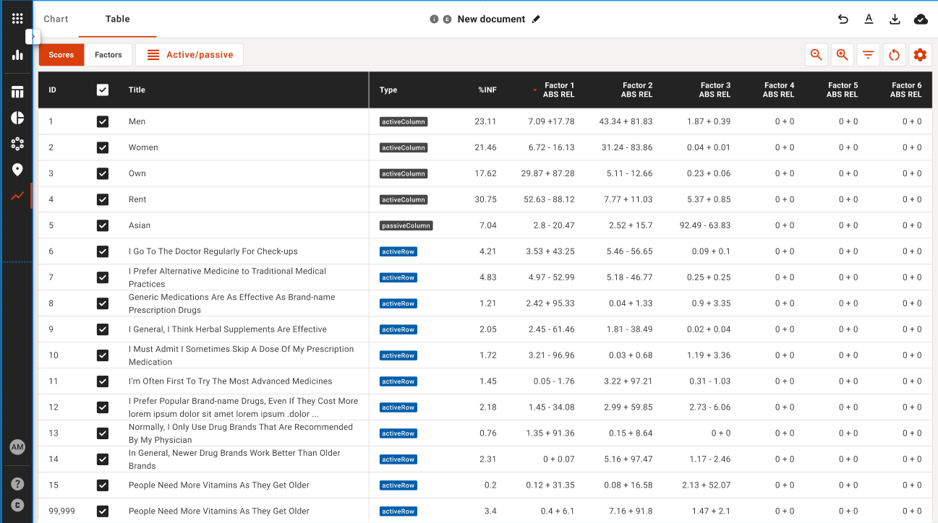Open the Active/passive dropdown
The height and width of the screenshot is (523, 938).
point(189,55)
